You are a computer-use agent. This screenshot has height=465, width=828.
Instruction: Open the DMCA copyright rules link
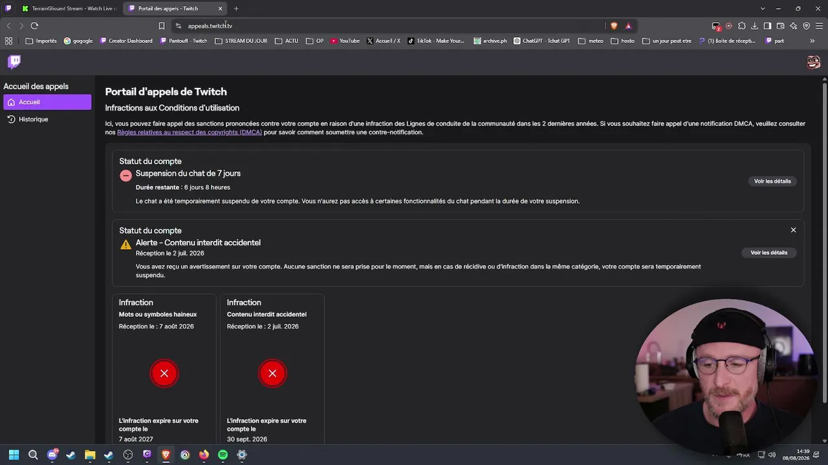(190, 132)
